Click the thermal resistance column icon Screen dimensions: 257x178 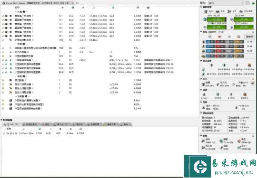click(219, 37)
